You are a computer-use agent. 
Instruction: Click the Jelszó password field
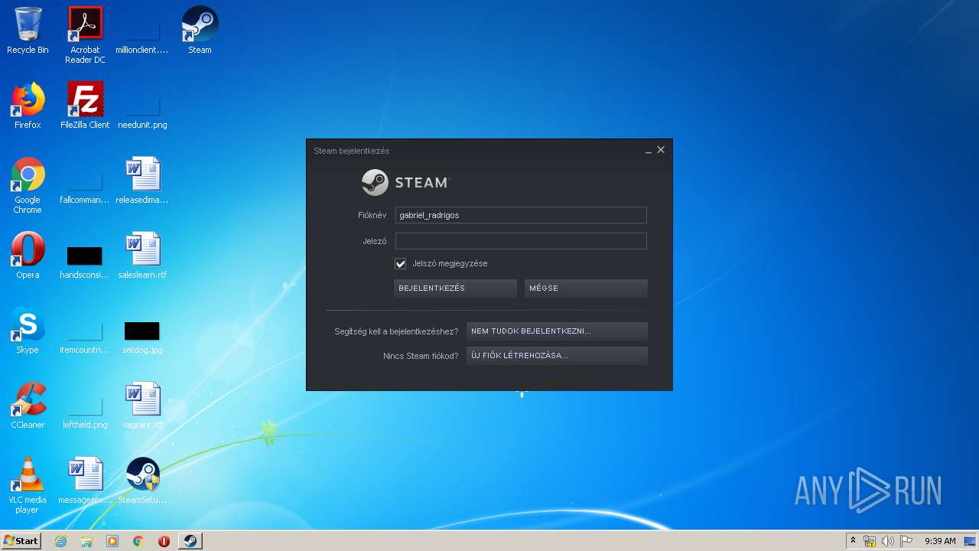[521, 241]
